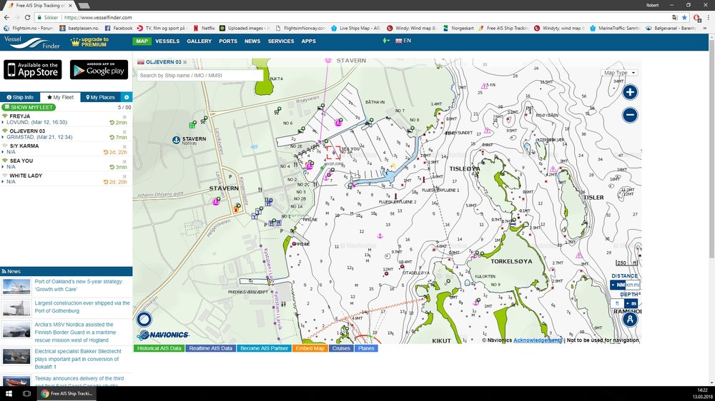The image size is (715, 401).
Task: Click the FREYJA signal status icon
Action: point(5,116)
